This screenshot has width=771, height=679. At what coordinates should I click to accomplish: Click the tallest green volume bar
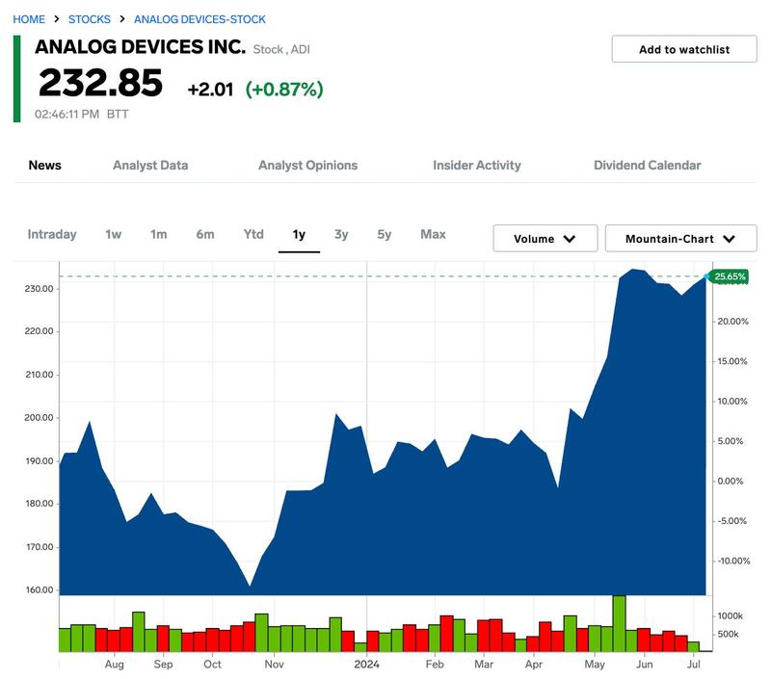coord(620,624)
